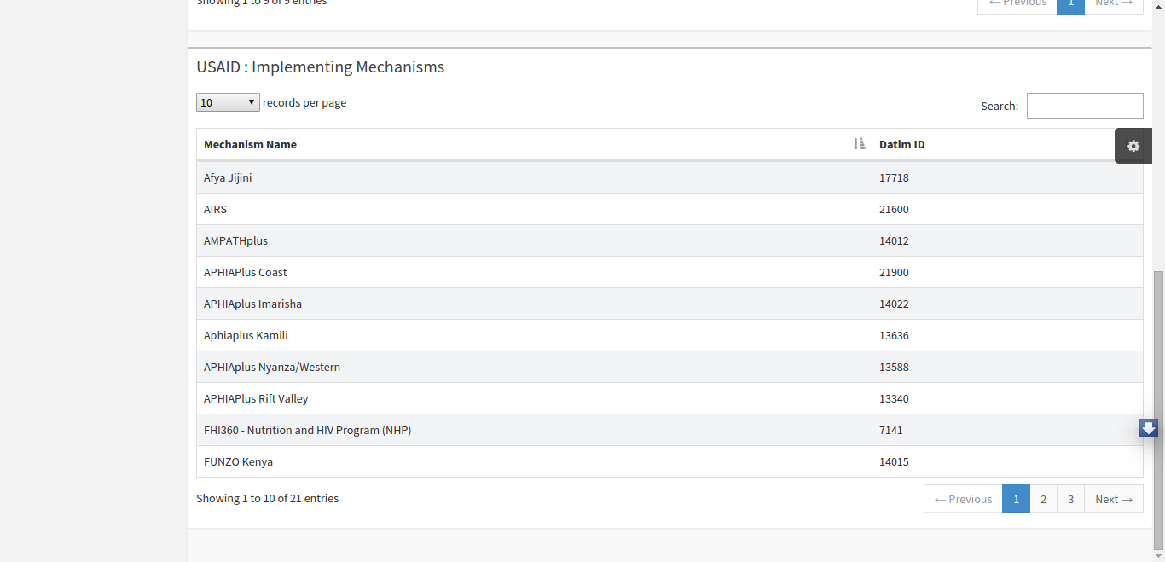Click Datim ID 21600

(x=894, y=209)
